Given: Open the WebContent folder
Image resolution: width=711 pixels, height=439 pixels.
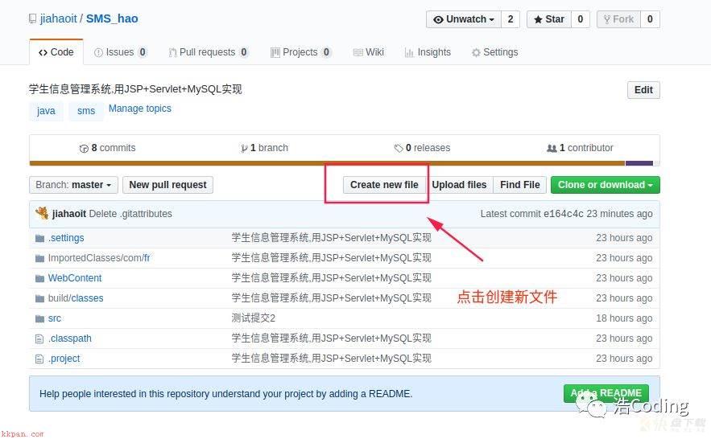Looking at the screenshot, I should [x=75, y=278].
